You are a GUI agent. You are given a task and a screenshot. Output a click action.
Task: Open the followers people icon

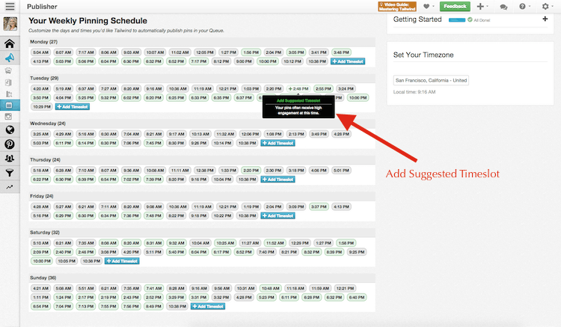pyautogui.click(x=10, y=158)
